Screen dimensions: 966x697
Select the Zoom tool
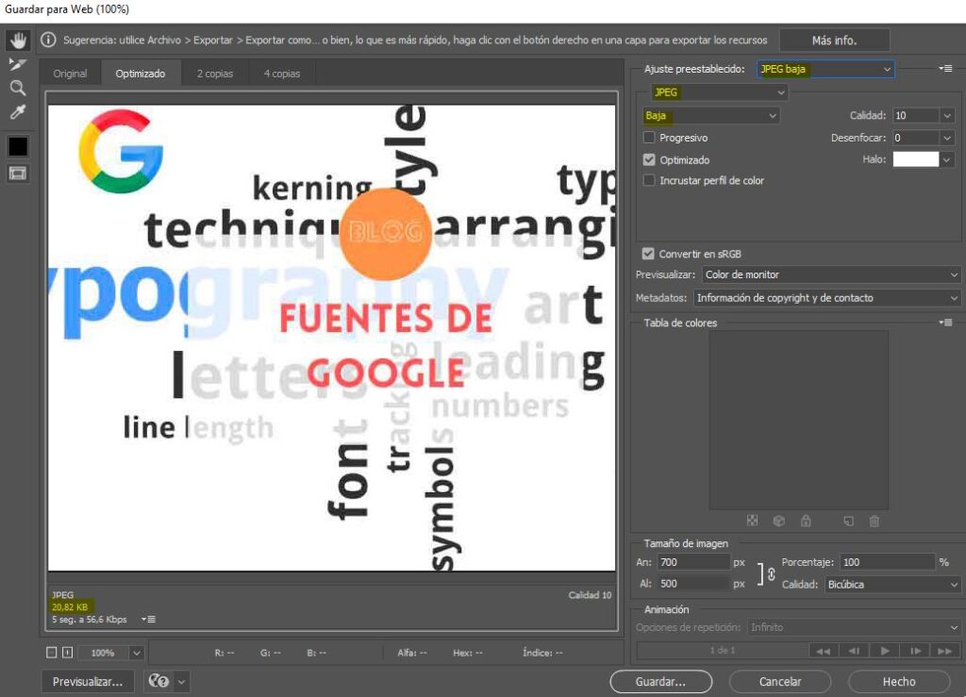tap(18, 88)
